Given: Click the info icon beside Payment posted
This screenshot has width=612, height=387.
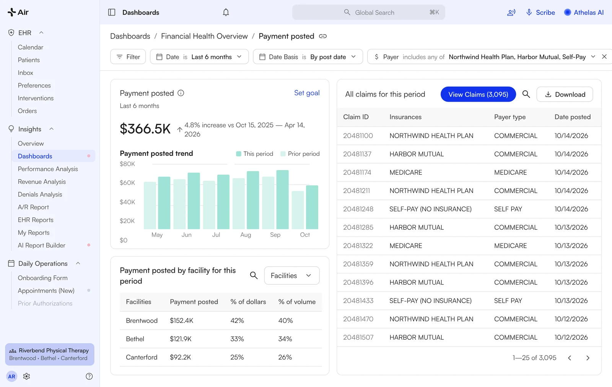Looking at the screenshot, I should (x=181, y=93).
